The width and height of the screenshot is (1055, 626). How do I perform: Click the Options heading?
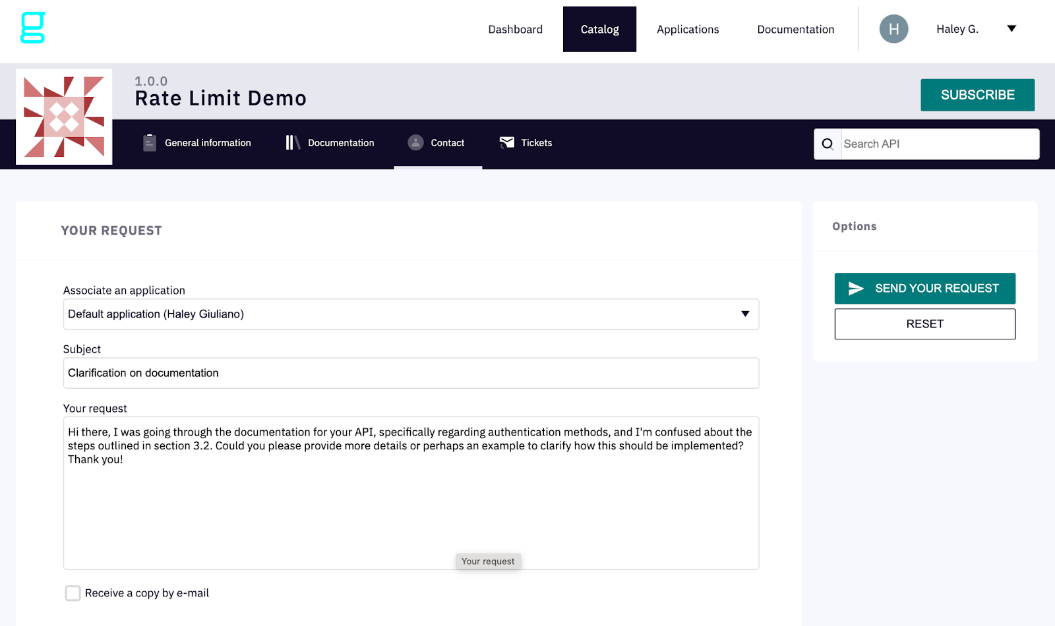pyautogui.click(x=855, y=226)
